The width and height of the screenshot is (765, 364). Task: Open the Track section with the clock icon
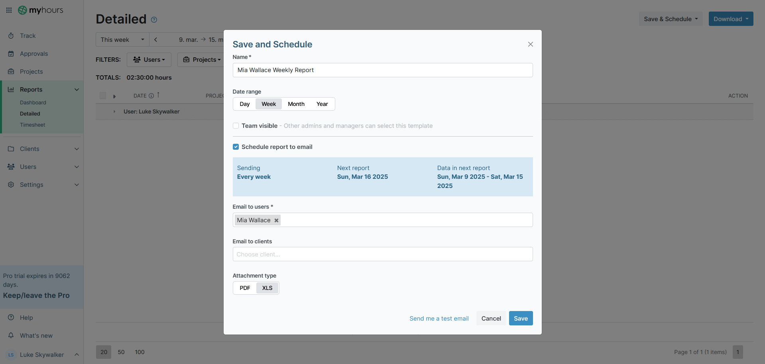(x=11, y=35)
